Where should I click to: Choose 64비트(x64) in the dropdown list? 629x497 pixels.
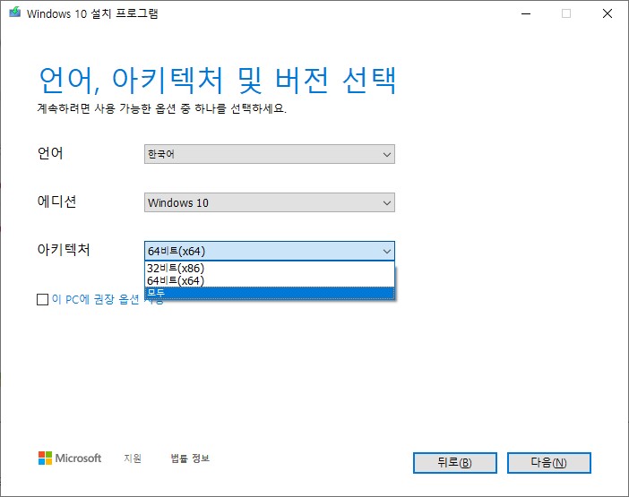click(x=269, y=280)
